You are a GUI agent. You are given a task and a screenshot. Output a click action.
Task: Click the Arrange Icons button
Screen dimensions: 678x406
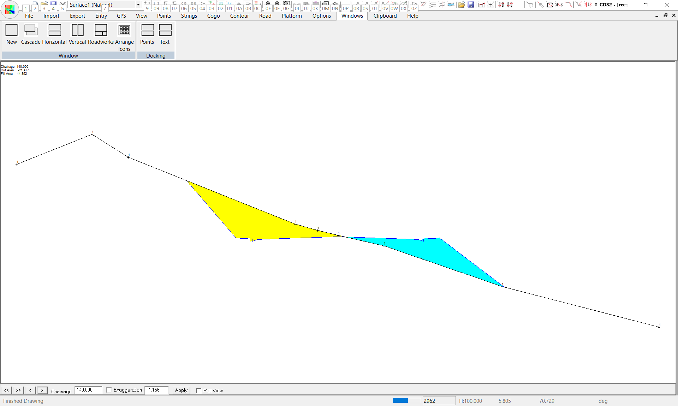tap(124, 30)
